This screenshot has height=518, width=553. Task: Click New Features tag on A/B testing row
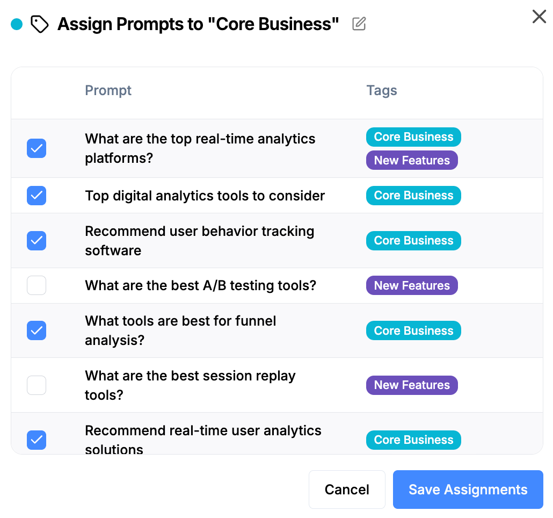click(x=412, y=285)
